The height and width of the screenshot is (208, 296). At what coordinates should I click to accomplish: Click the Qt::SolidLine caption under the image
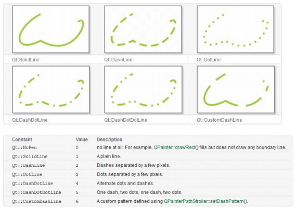pyautogui.click(x=25, y=60)
